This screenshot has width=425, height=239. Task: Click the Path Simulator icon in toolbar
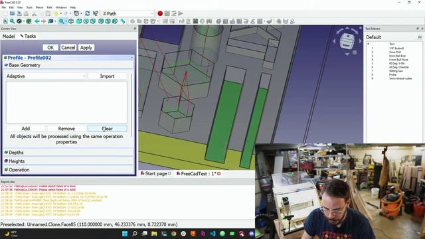point(195,21)
